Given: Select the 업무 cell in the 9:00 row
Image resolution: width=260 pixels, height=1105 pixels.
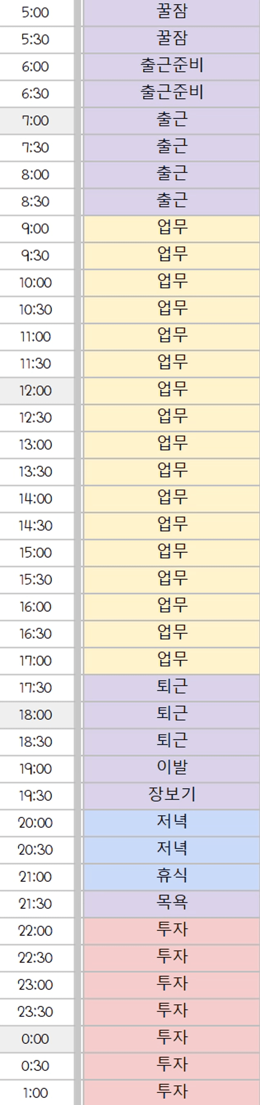Looking at the screenshot, I should coord(171,228).
